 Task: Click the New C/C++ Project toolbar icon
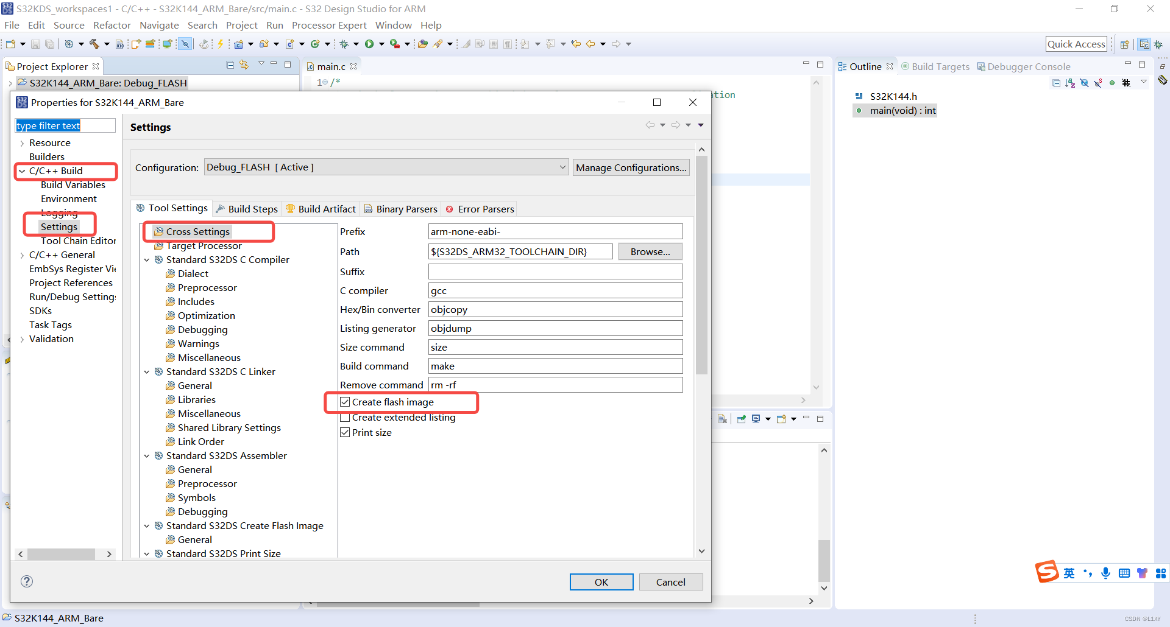point(239,44)
